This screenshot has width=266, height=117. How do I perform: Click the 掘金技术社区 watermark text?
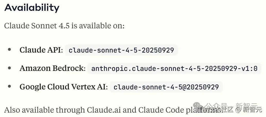[214, 110]
